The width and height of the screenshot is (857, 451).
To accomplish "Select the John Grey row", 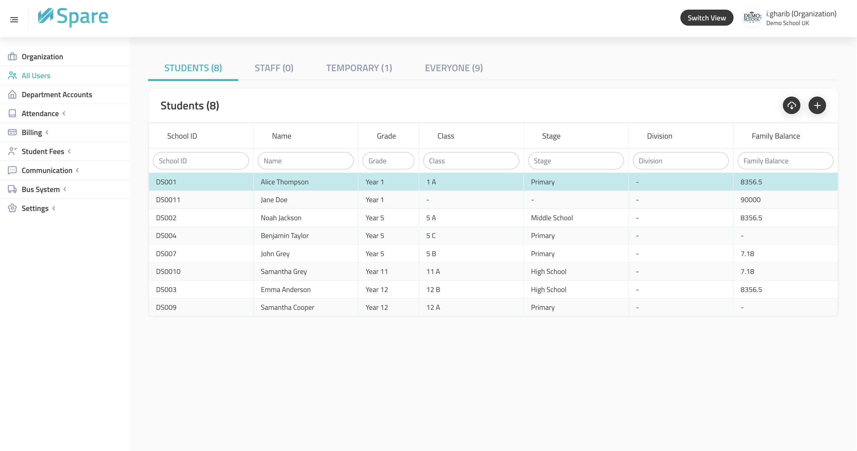I will [x=493, y=254].
